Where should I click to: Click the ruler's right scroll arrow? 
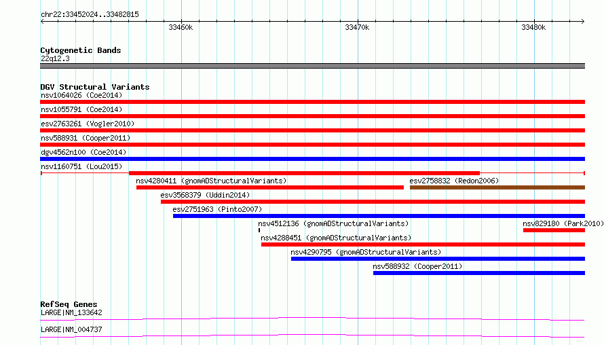coord(583,22)
